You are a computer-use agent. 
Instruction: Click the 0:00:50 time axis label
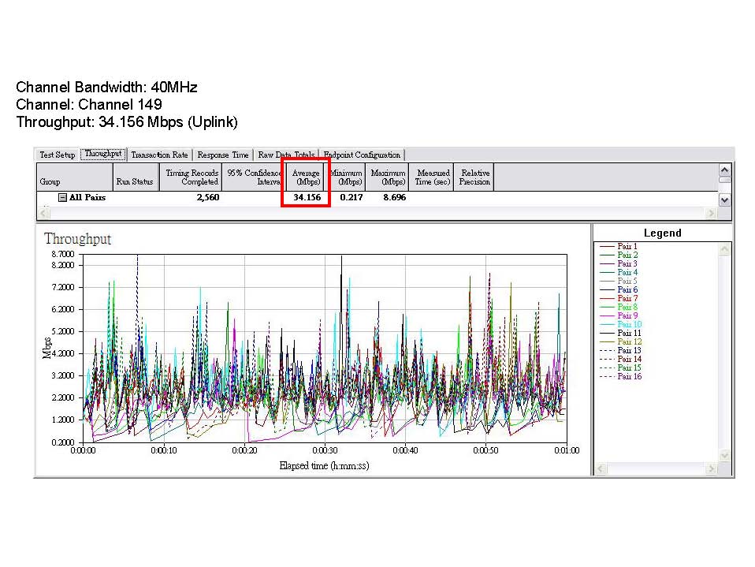click(485, 450)
